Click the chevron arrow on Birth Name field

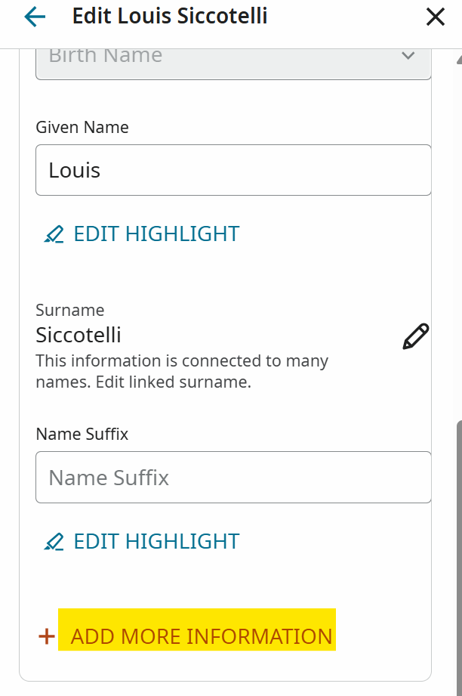(x=408, y=56)
